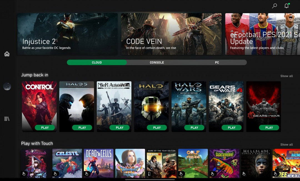Tap touch icon on Dead Cells tile
The image size is (300, 181).
87,174
